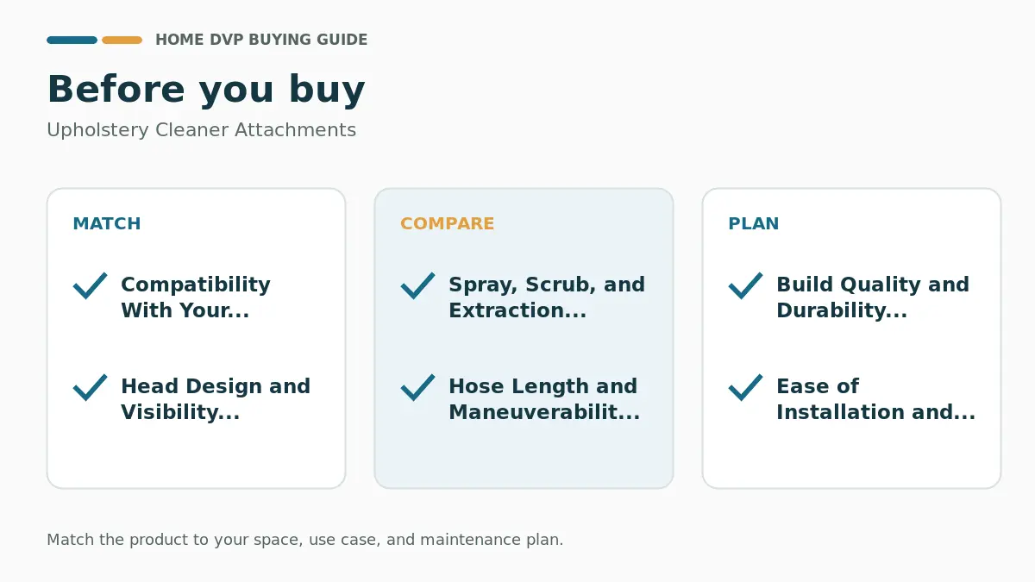
Task: Click the checkmark next to Hose Length and Maneuverability
Action: (418, 387)
